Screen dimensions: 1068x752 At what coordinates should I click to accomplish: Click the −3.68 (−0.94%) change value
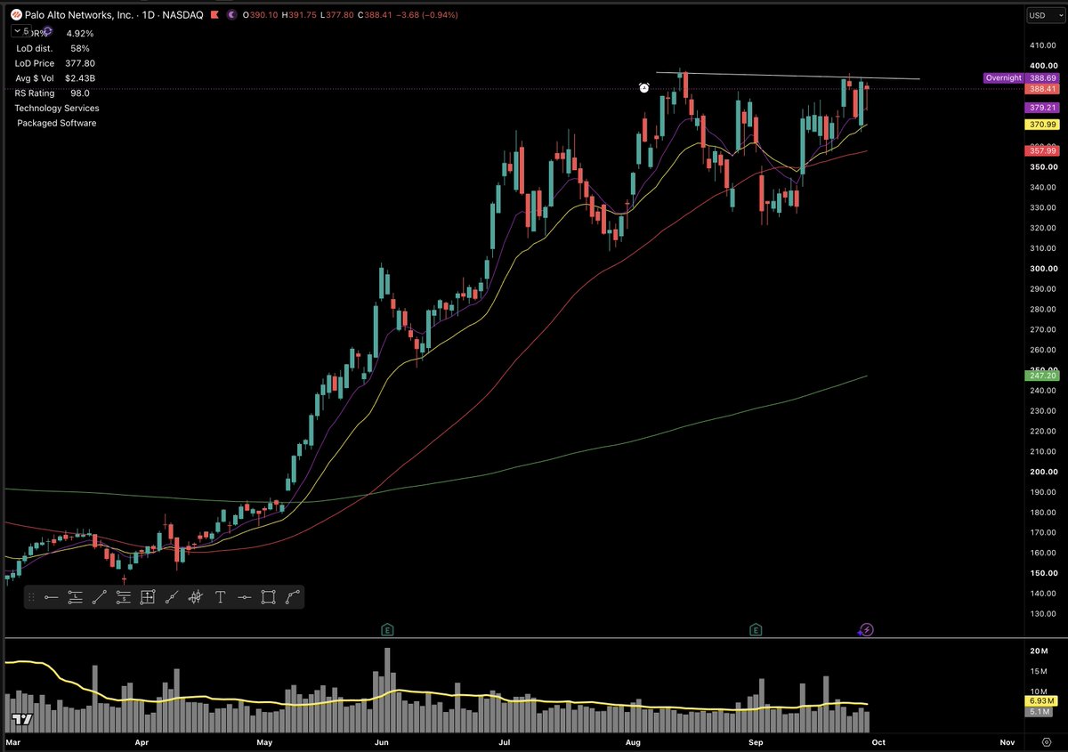(429, 15)
